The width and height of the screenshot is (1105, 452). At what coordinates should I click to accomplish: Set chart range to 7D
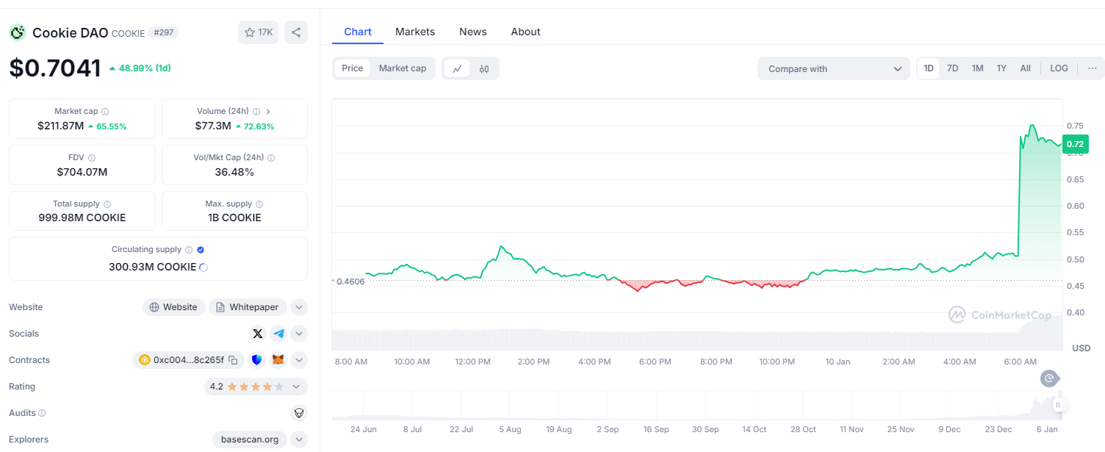tap(953, 68)
